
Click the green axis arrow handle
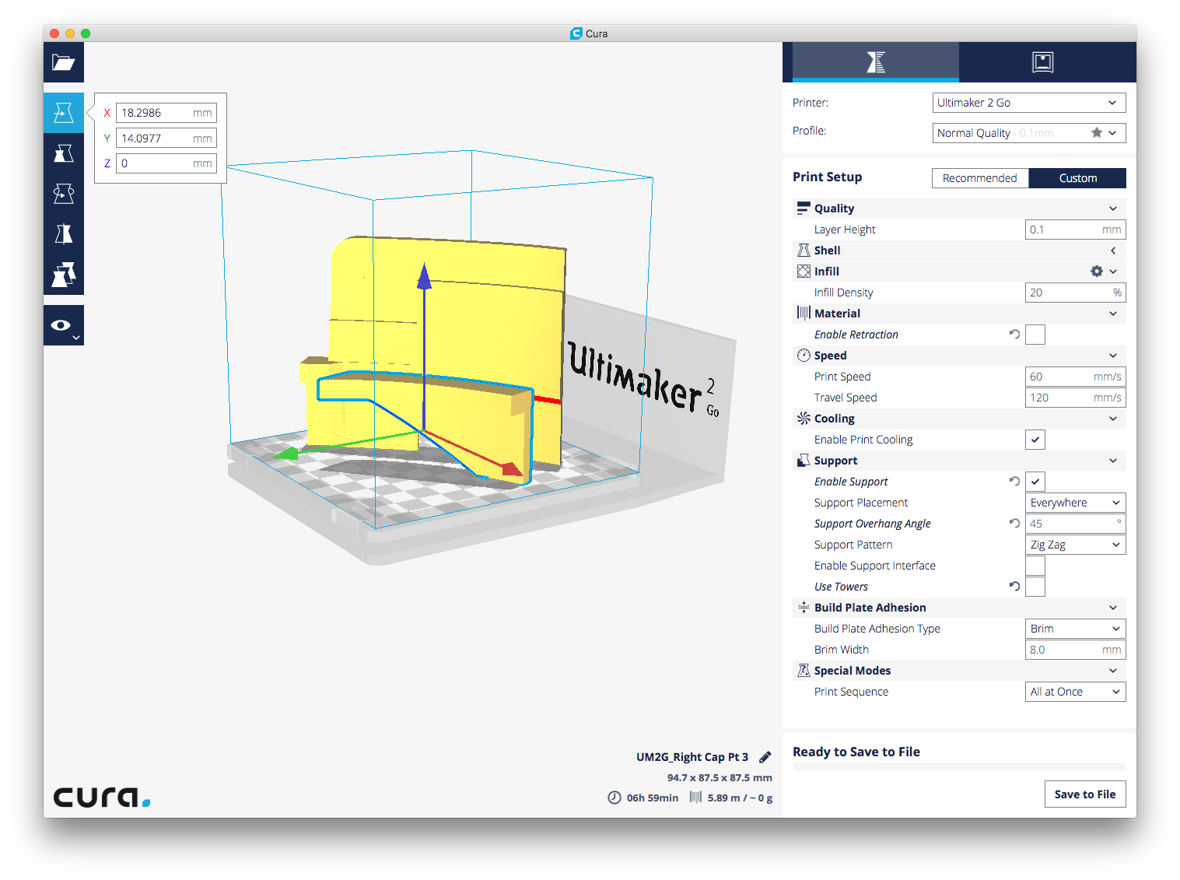287,453
